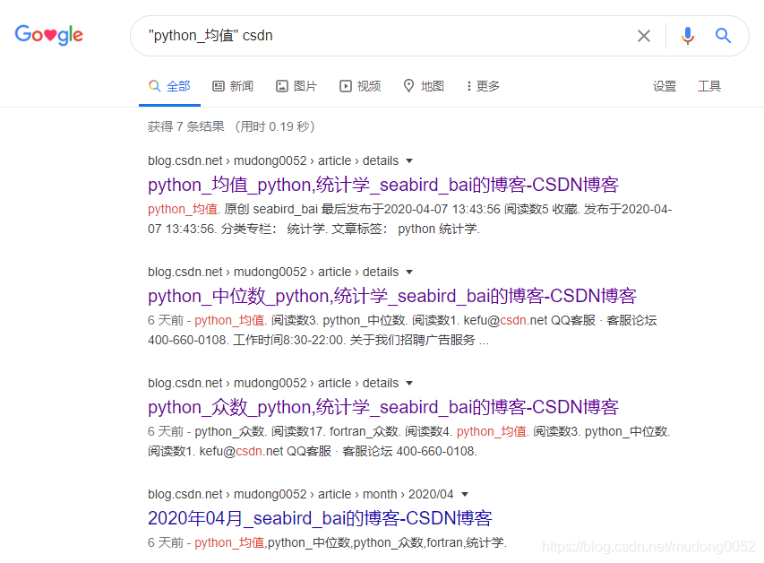
Task: Open the 更多 menu
Action: point(484,86)
